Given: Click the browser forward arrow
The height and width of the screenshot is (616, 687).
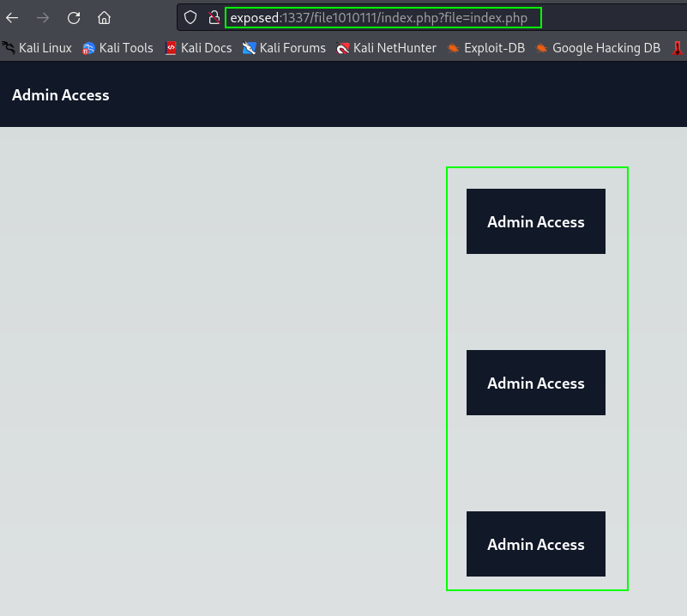Looking at the screenshot, I should tap(43, 18).
